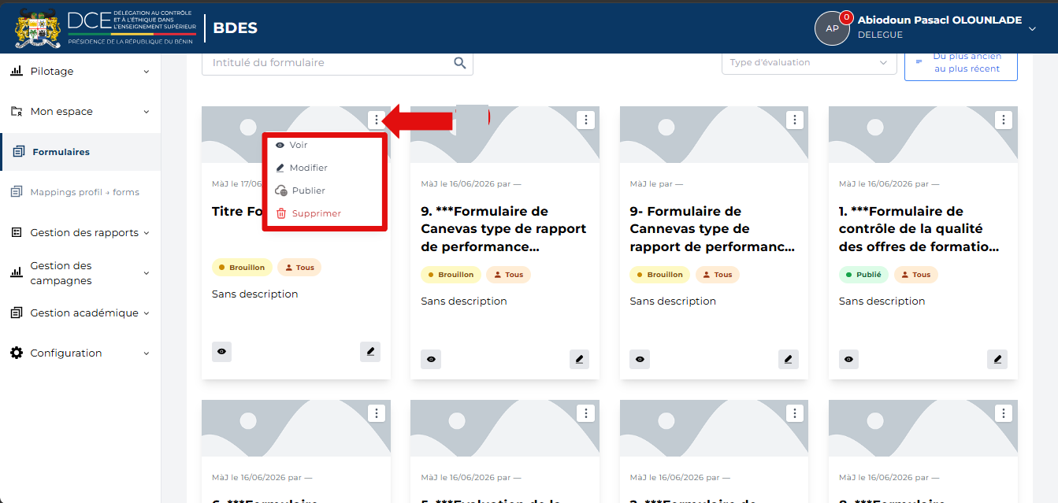Click Abiodoun Pasacl OLOUNLADE user name
This screenshot has height=503, width=1058.
pyautogui.click(x=940, y=20)
